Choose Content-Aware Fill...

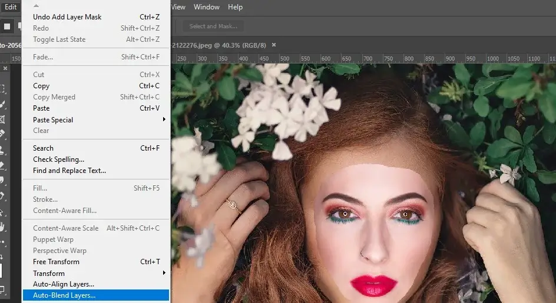tap(96, 211)
